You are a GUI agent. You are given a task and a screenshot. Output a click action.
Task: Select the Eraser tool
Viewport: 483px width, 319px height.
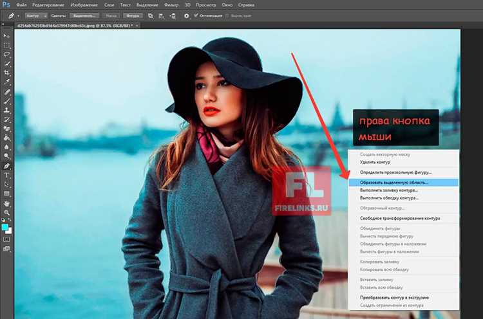coord(6,129)
